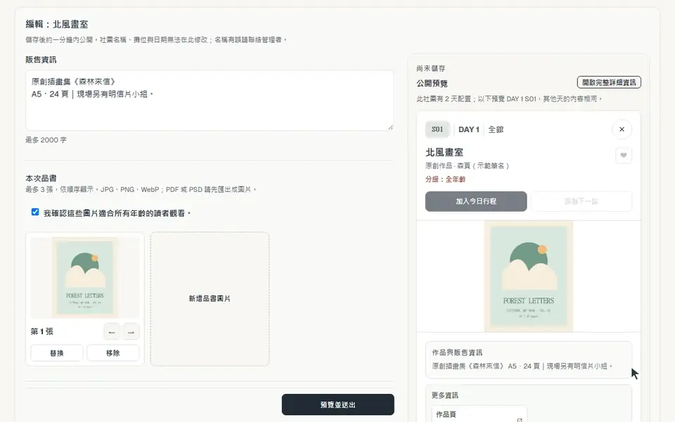
Task: Click the 分級：全年齡 rating text
Action: [x=446, y=179]
